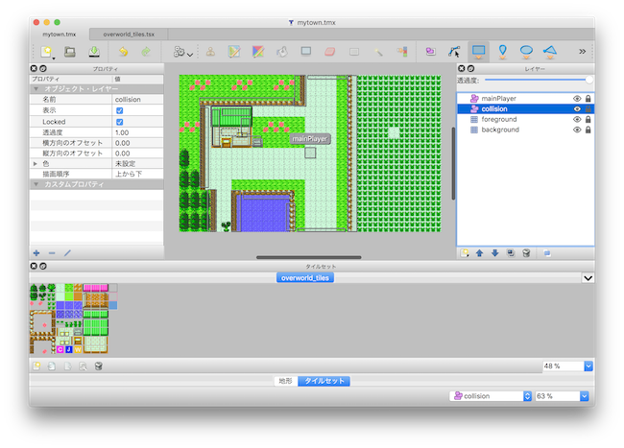Toggle the 表示 checkbox
The height and width of the screenshot is (448, 624).
(119, 110)
